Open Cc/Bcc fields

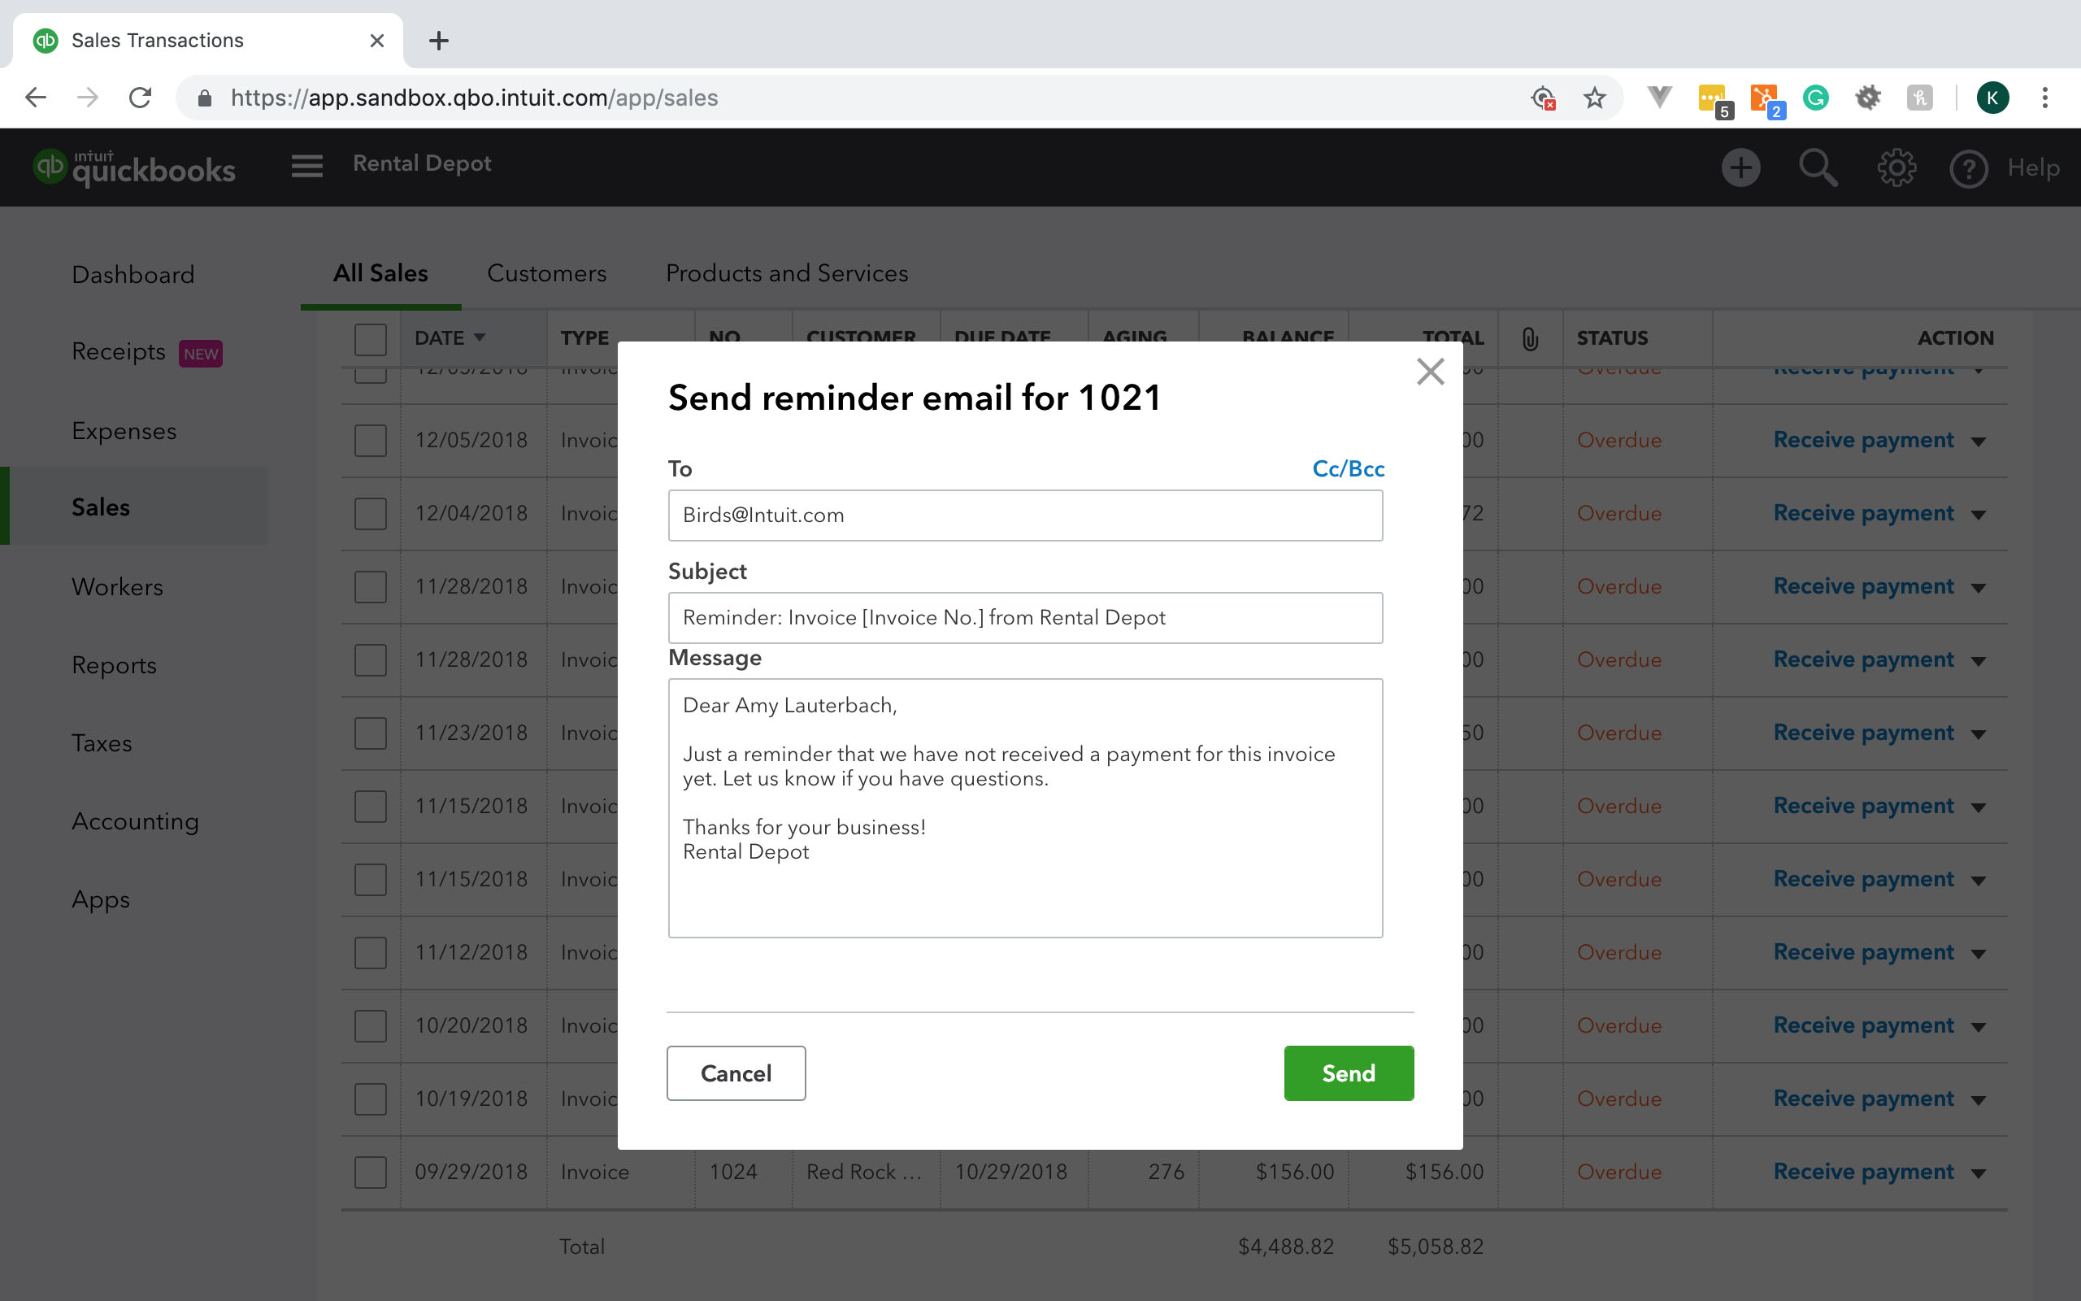(x=1348, y=469)
